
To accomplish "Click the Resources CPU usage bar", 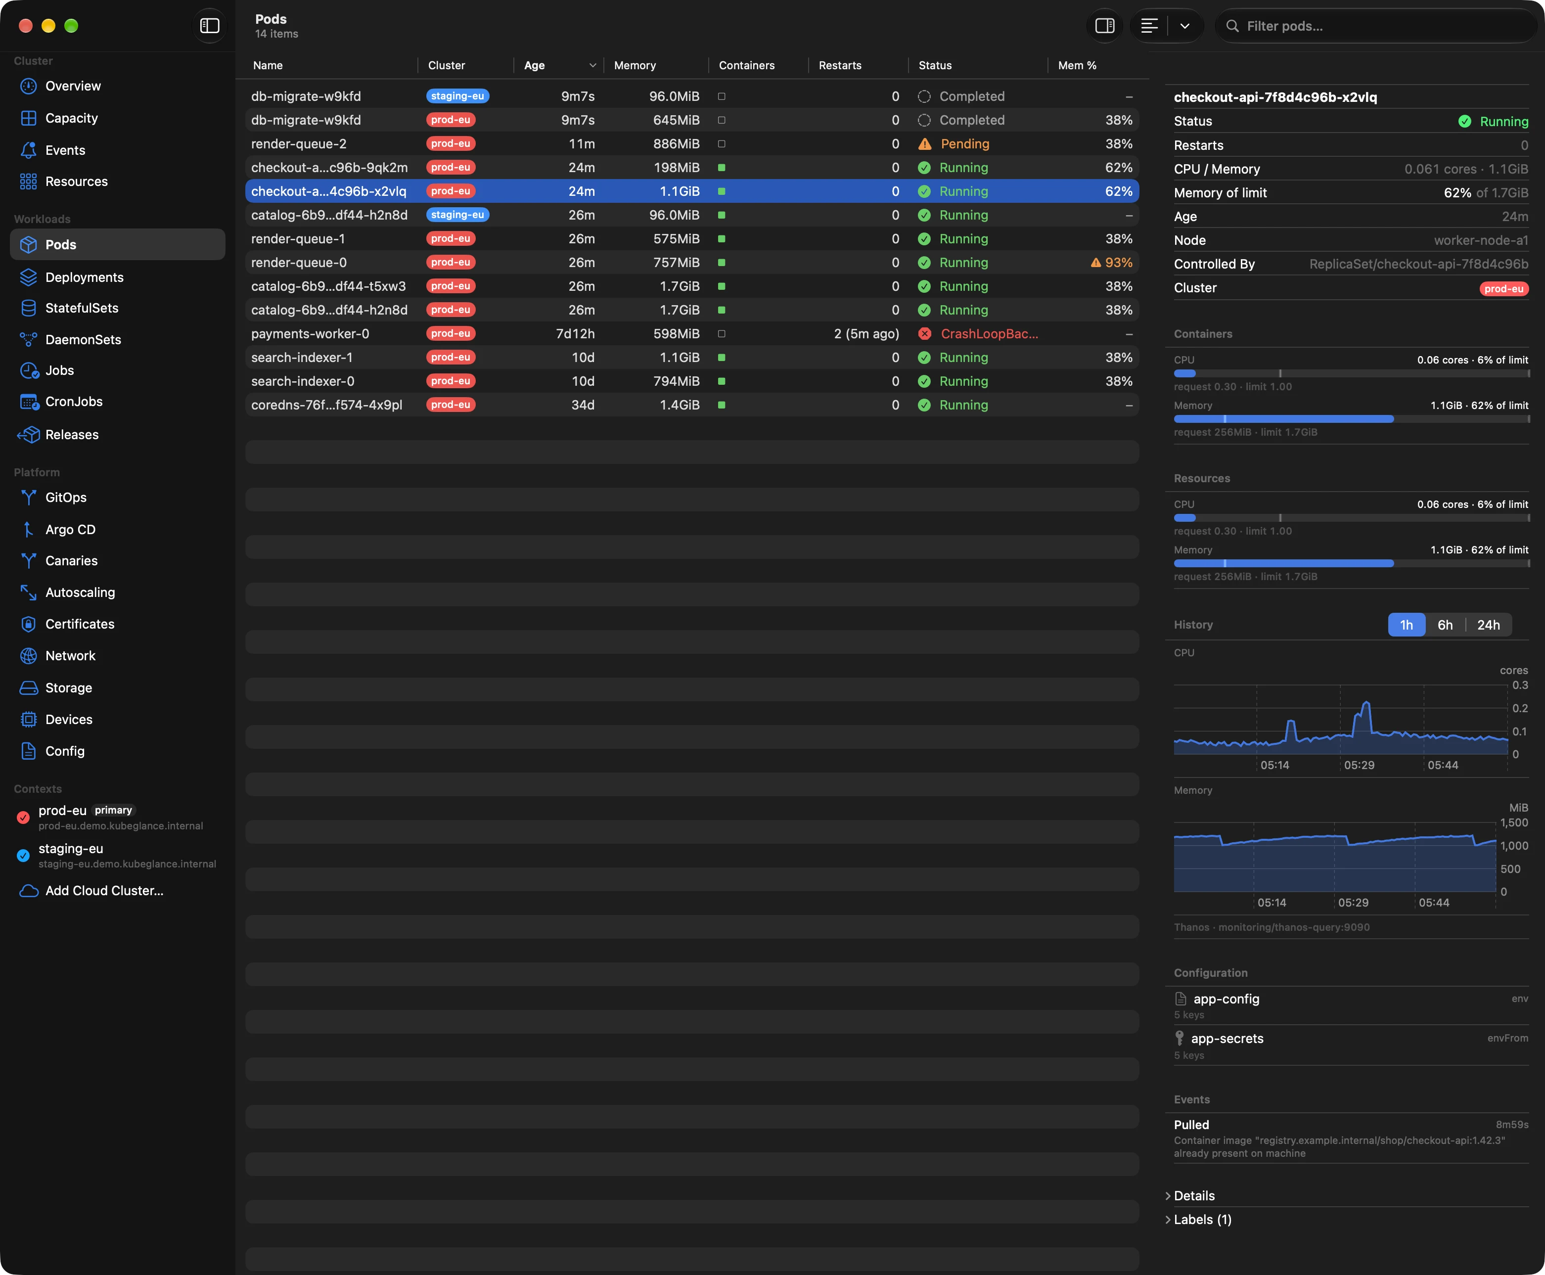I will click(x=1351, y=518).
